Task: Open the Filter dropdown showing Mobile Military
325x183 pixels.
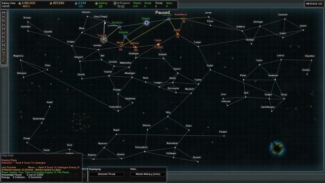Action: [148, 174]
